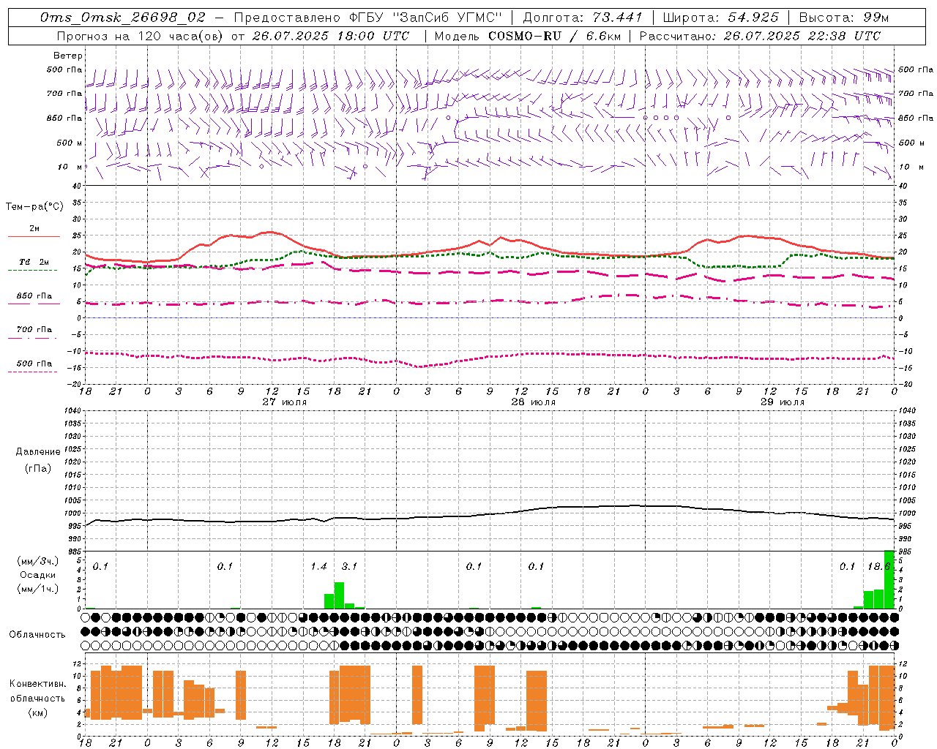Click the 500 гПа temperature legend entry
This screenshot has height=749, width=937.
coord(34,364)
